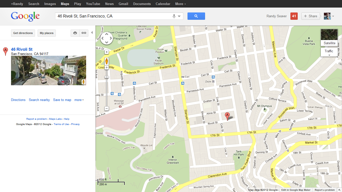Open Documents in the top bar
The width and height of the screenshot is (342, 192).
click(142, 4)
